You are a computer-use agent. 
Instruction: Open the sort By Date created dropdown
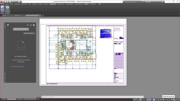29,33
